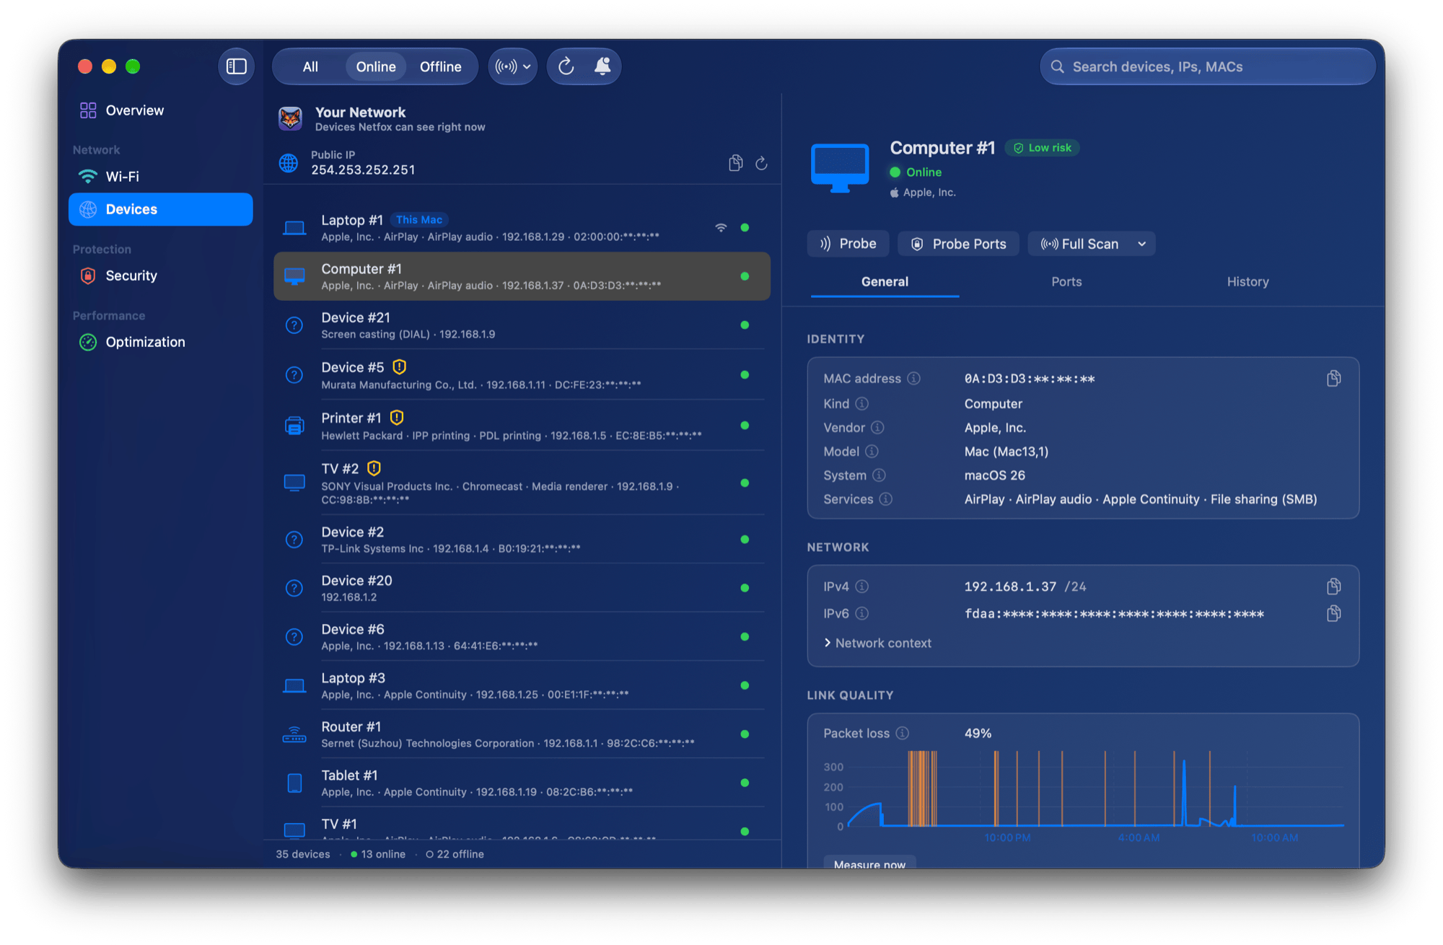
Task: Show info for Services field
Action: pos(886,499)
